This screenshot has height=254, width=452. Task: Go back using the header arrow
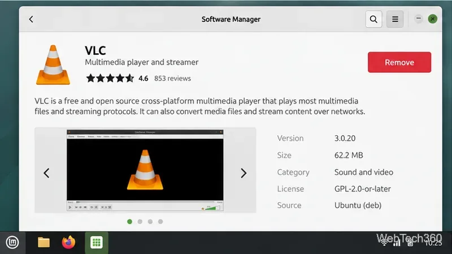click(x=31, y=19)
